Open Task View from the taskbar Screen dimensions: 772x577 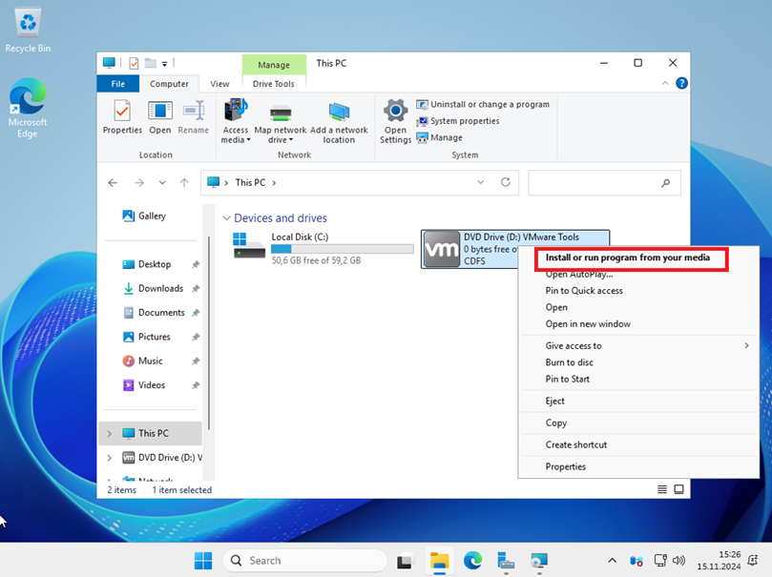tap(405, 561)
